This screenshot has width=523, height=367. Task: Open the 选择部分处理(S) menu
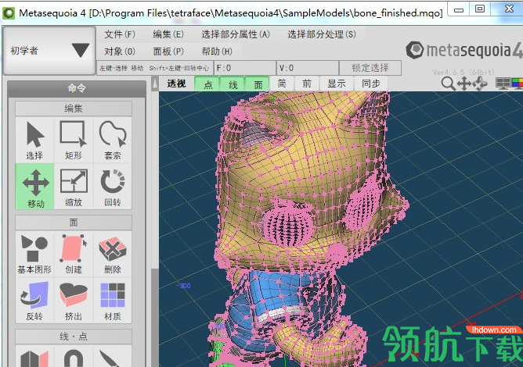tap(322, 34)
